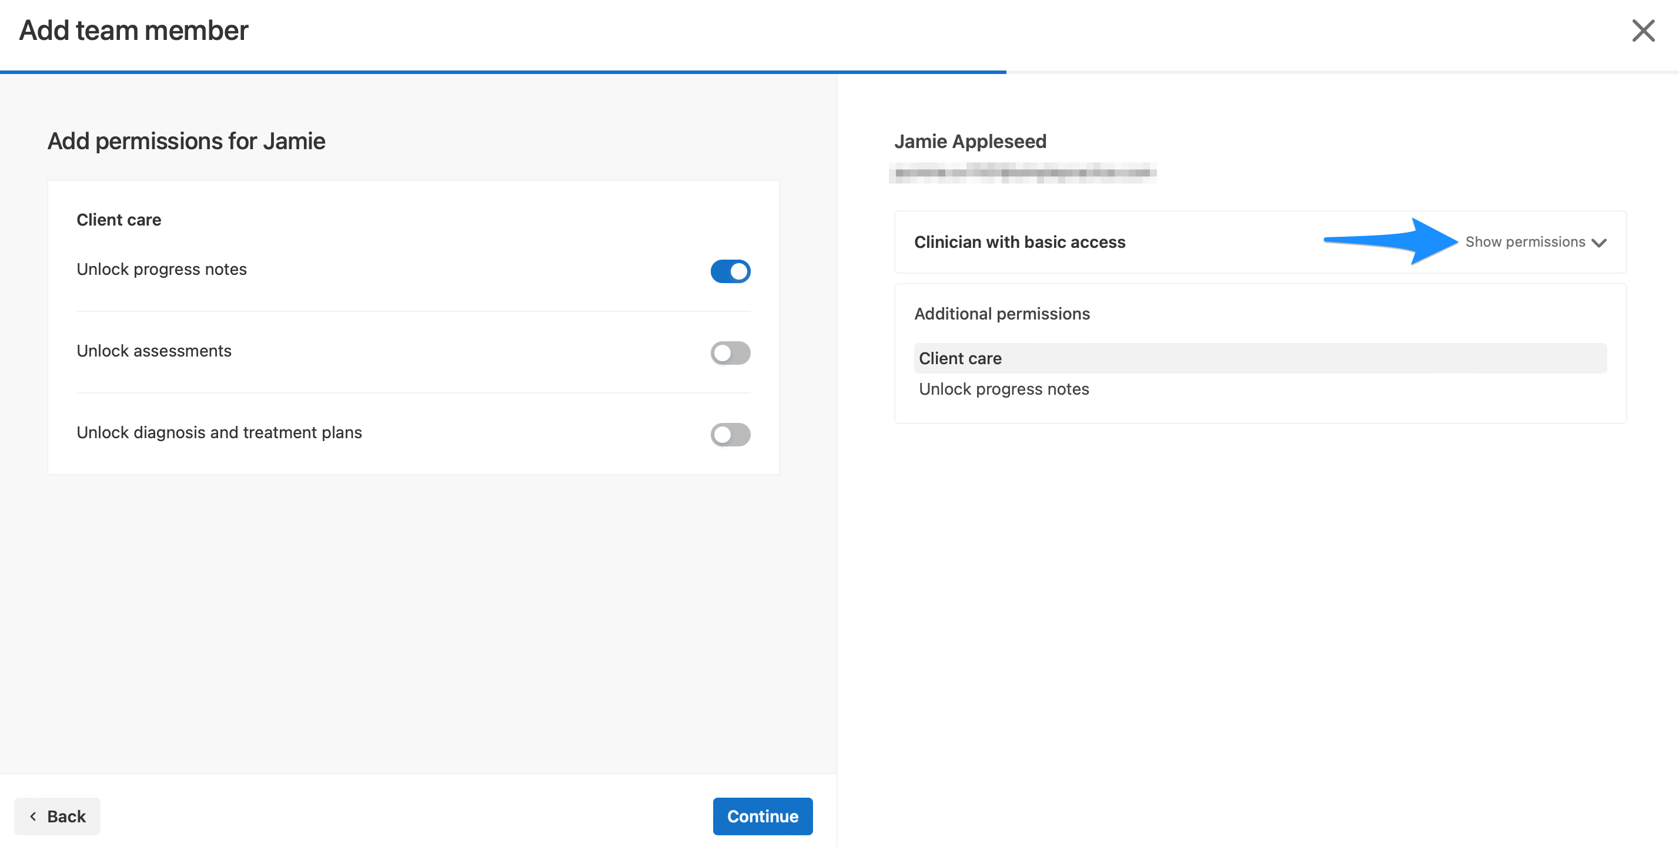Open Show permissions for Clinician role

[x=1525, y=241]
